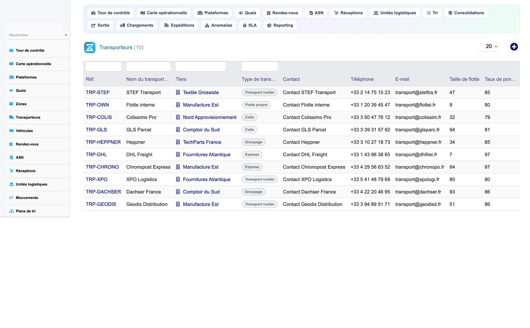Expand the Rechercher sidebar dropdown arrow
The width and height of the screenshot is (530, 328).
(66, 35)
